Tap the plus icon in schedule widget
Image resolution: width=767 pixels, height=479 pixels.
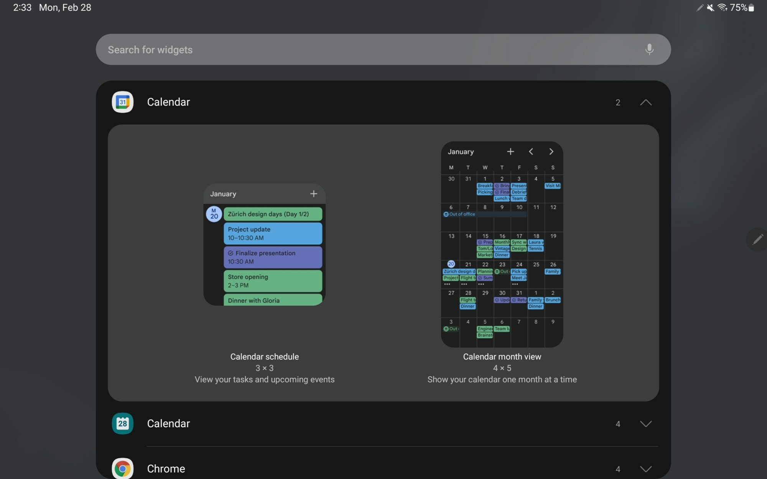click(313, 194)
